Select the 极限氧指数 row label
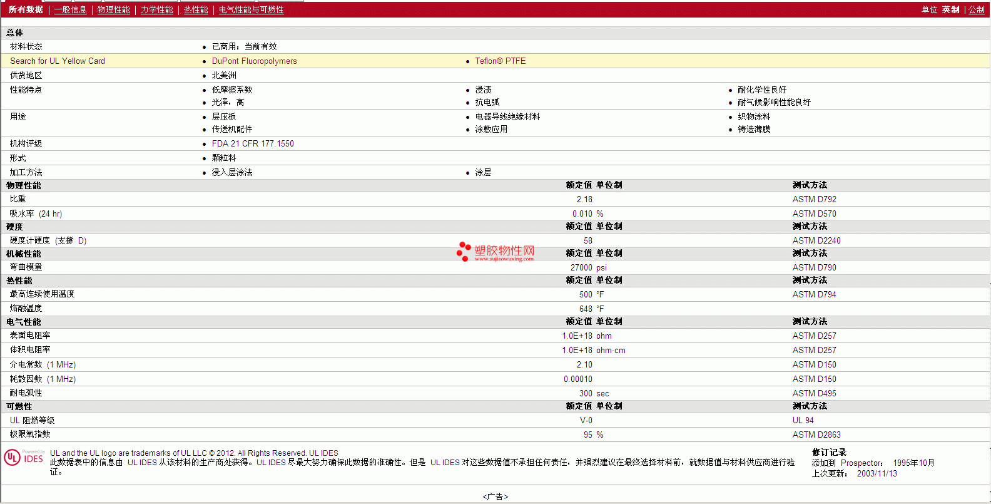The height and width of the screenshot is (504, 991). (x=30, y=435)
